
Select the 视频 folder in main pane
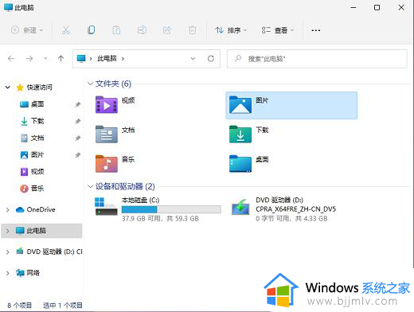[115, 105]
